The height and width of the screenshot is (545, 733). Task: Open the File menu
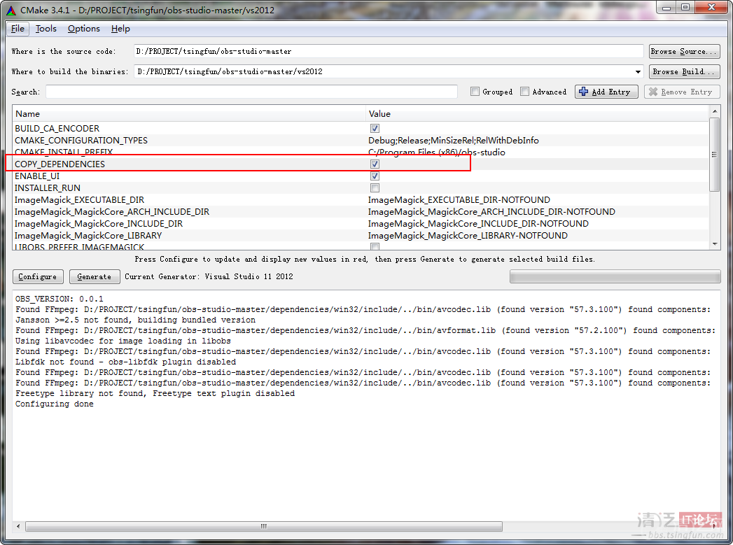(x=18, y=29)
